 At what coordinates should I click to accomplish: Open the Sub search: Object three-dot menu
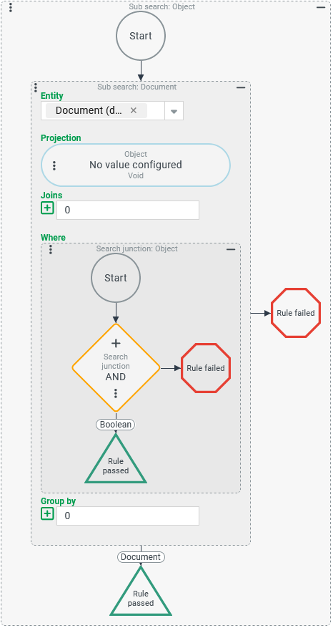pos(11,7)
